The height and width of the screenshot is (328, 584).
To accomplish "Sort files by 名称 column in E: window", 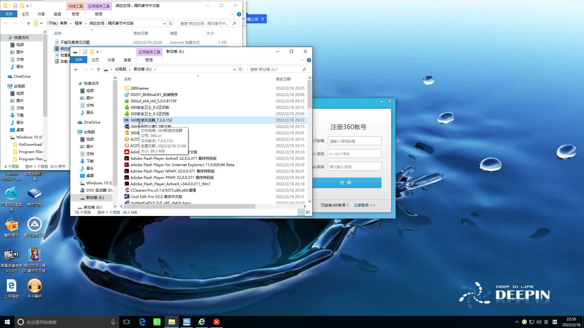I will [128, 79].
